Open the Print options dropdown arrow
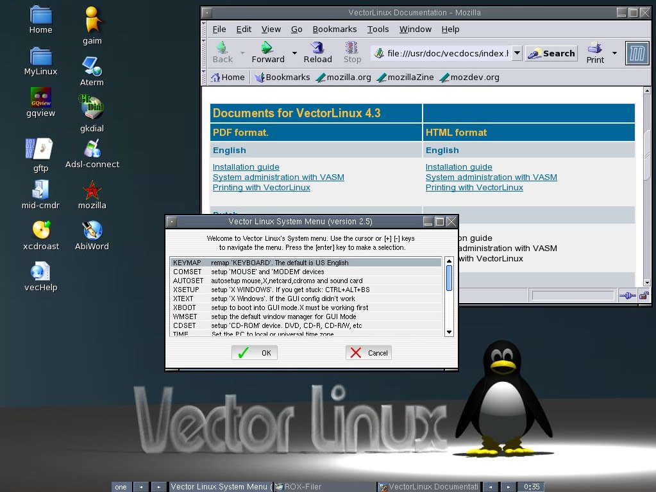The width and height of the screenshot is (656, 492). [614, 53]
